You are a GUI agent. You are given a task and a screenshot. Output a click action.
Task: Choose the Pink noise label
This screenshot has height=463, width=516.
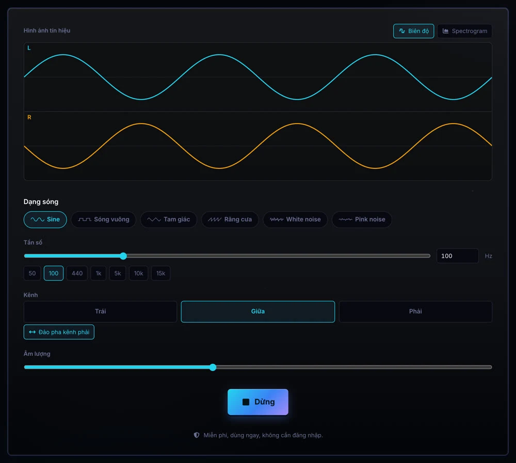pyautogui.click(x=370, y=220)
